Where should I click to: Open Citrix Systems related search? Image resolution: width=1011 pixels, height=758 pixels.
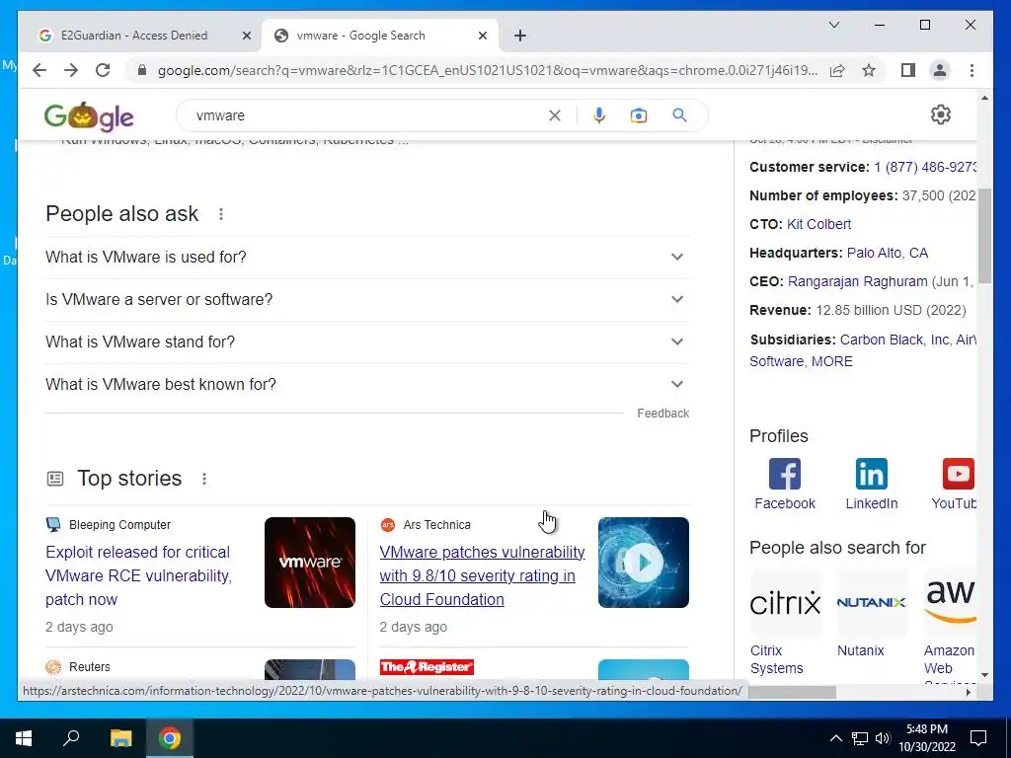click(x=785, y=622)
